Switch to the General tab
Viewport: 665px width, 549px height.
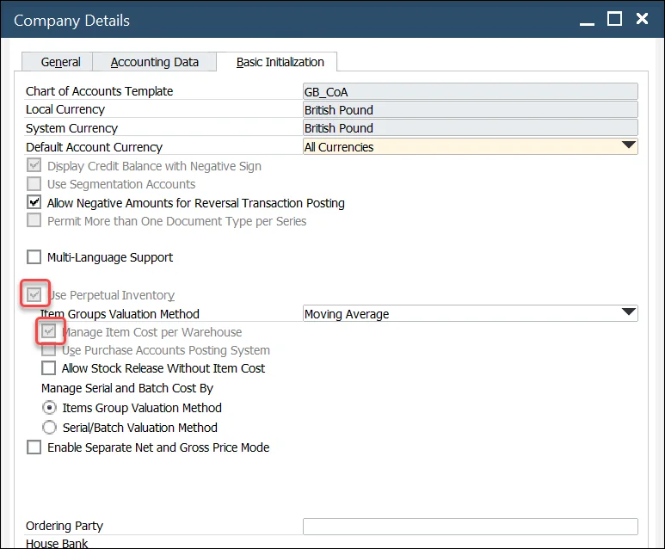pyautogui.click(x=60, y=62)
